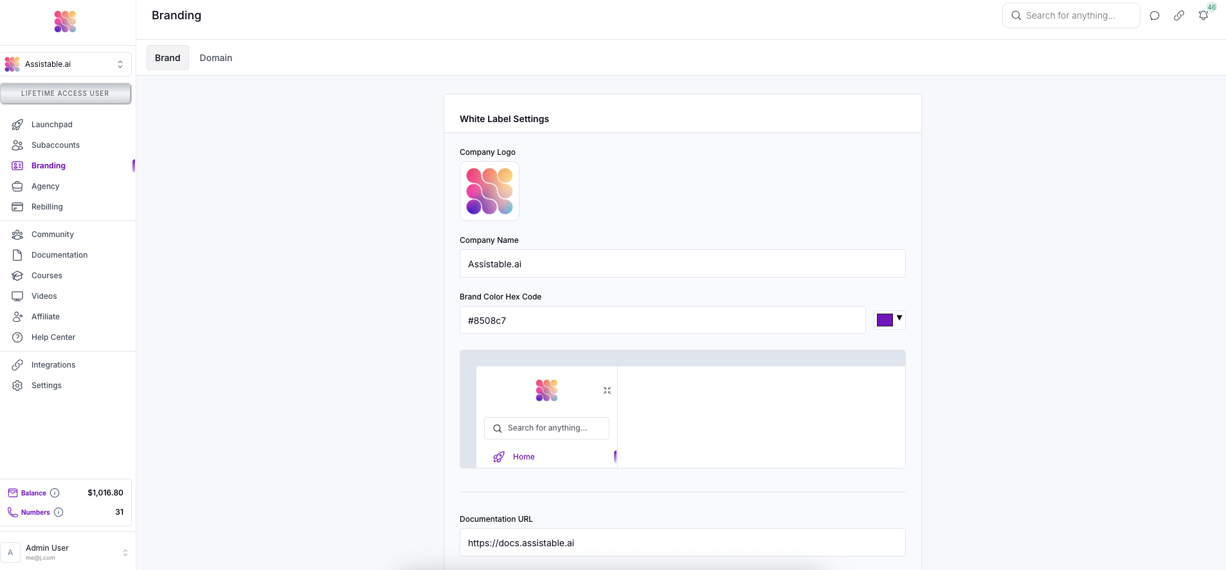Switch to the Domain tab

click(x=216, y=58)
